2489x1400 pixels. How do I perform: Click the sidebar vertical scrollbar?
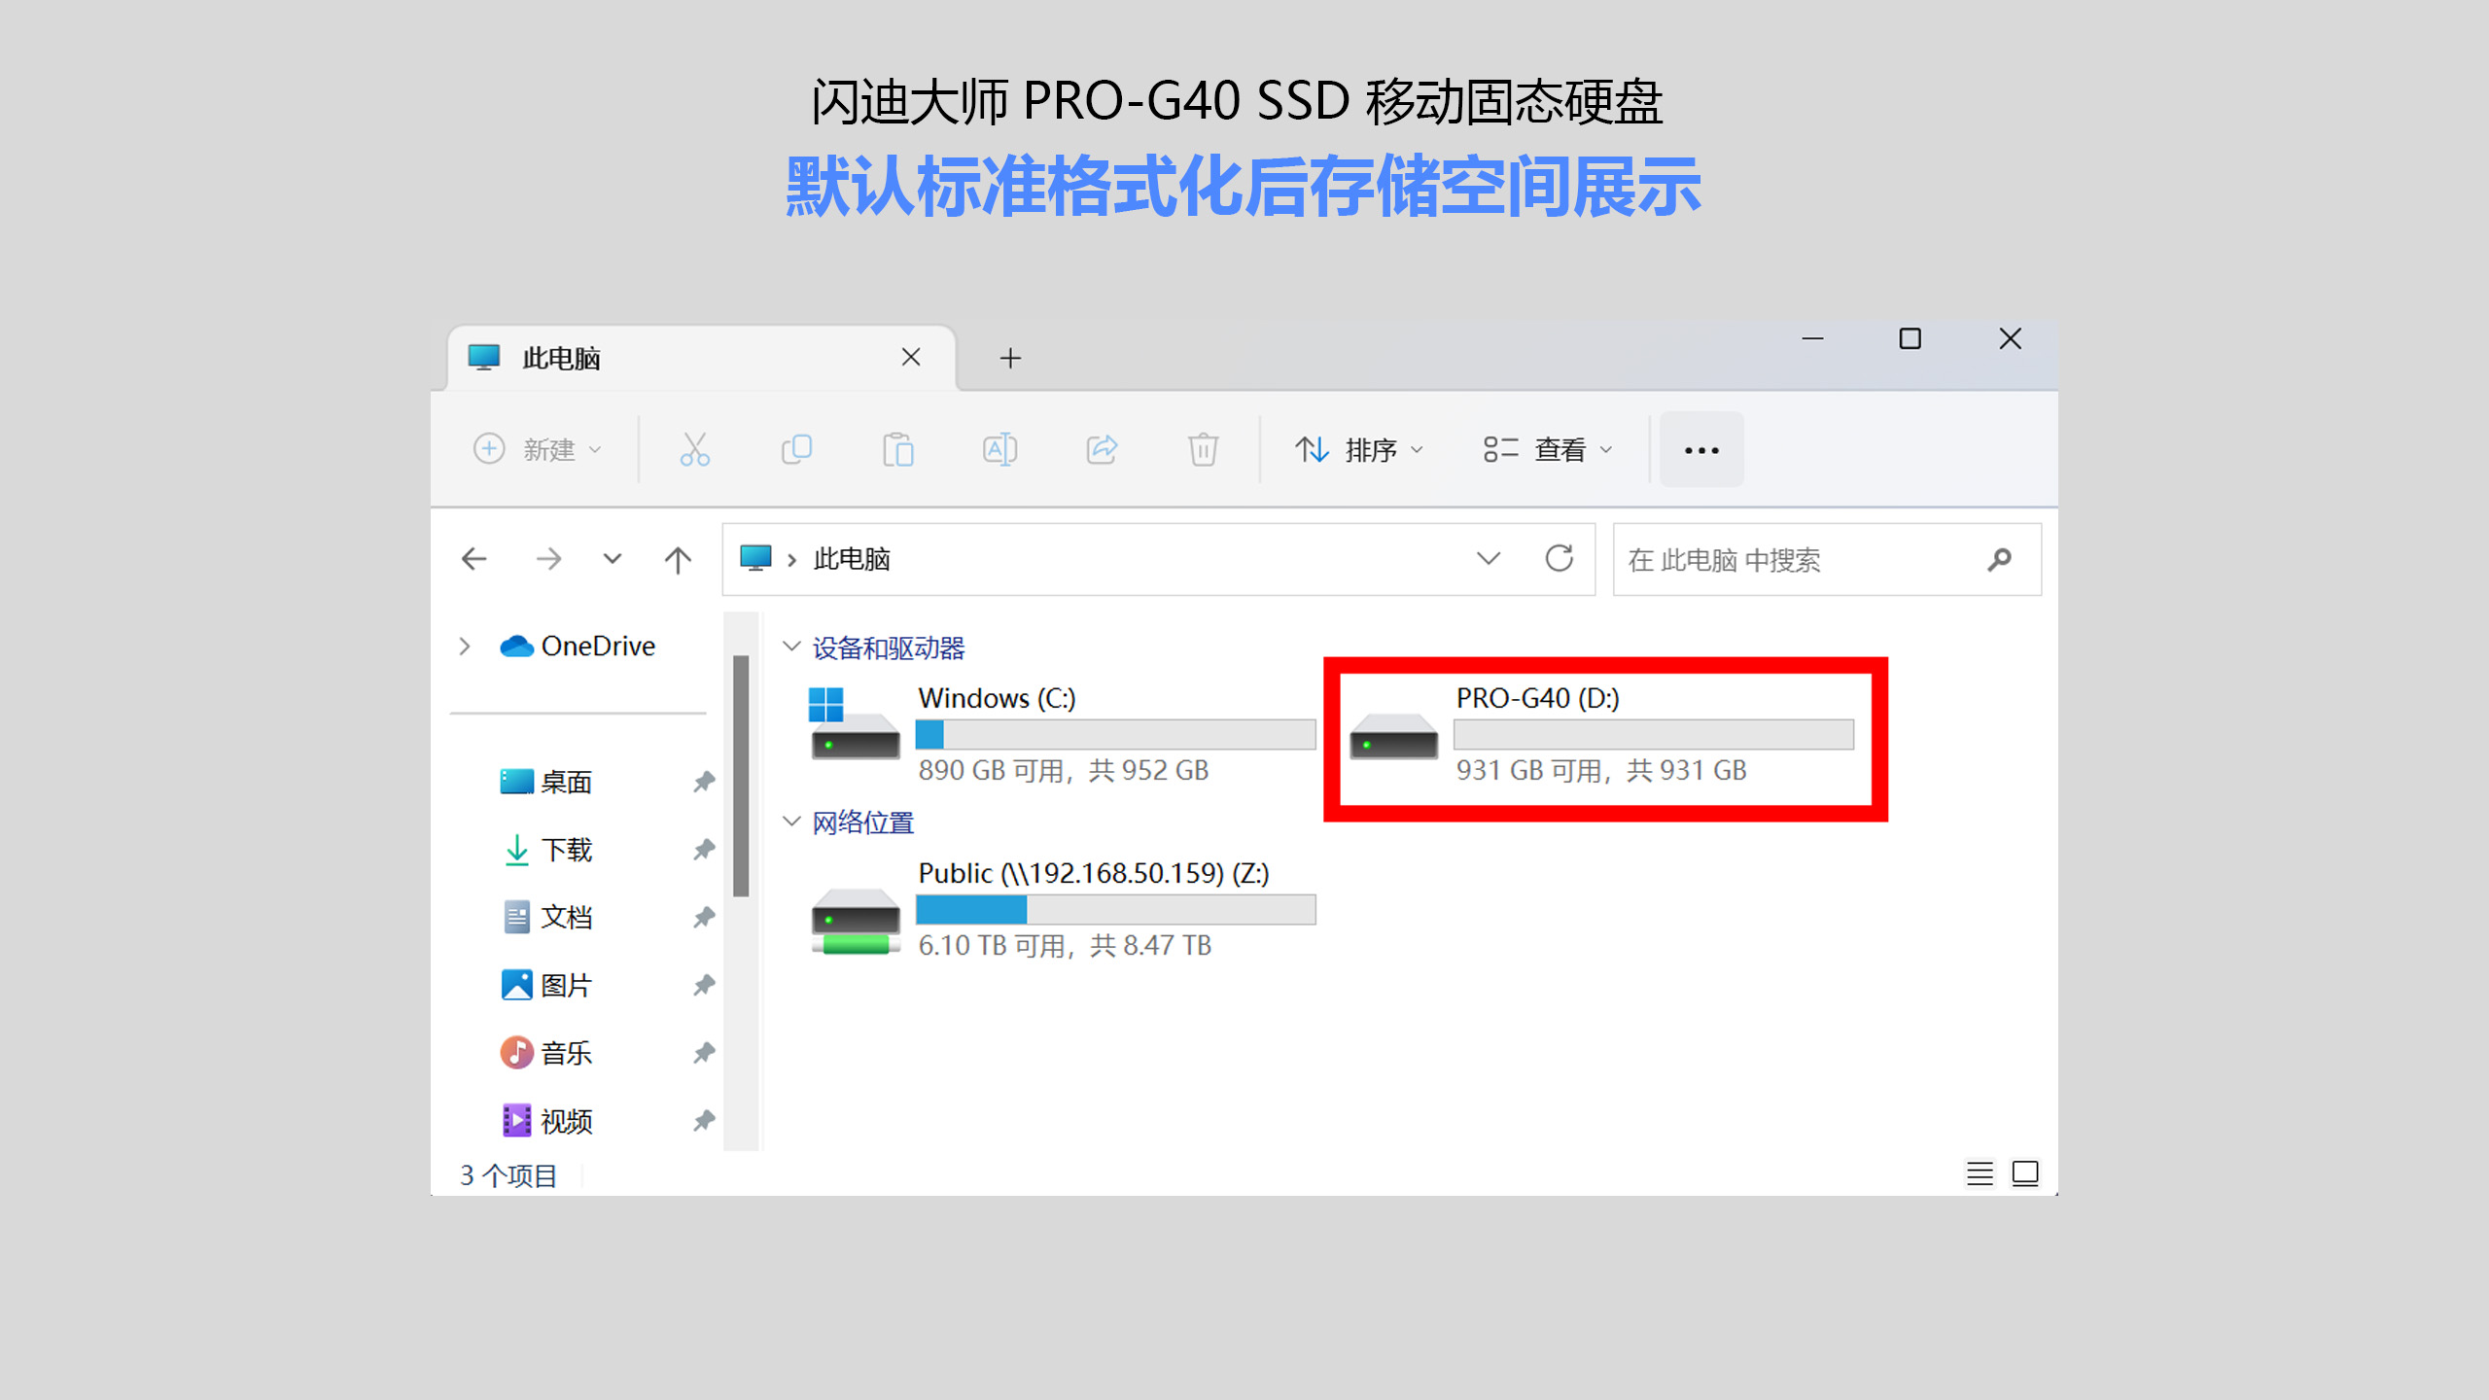741,775
